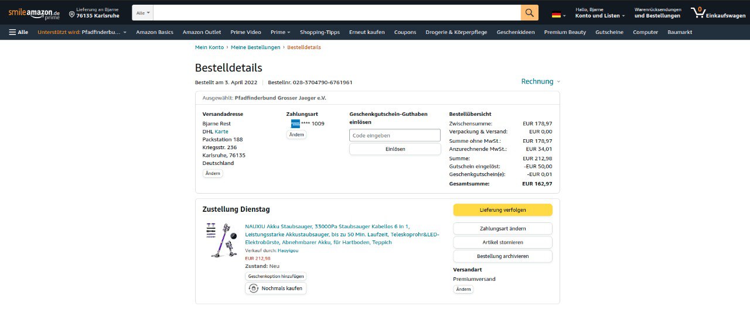The image size is (750, 313).
Task: Click the main Amazon search field
Action: pyautogui.click(x=337, y=12)
